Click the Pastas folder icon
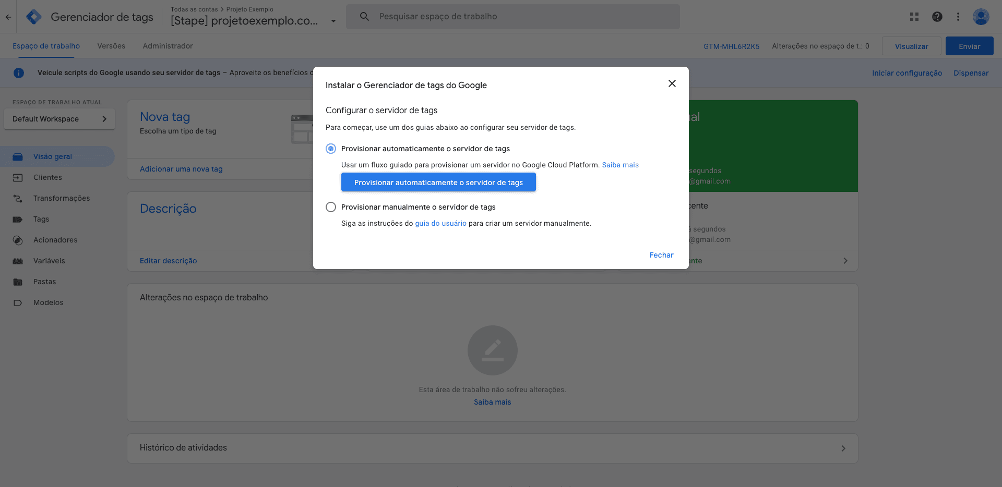Image resolution: width=1002 pixels, height=487 pixels. pyautogui.click(x=18, y=282)
